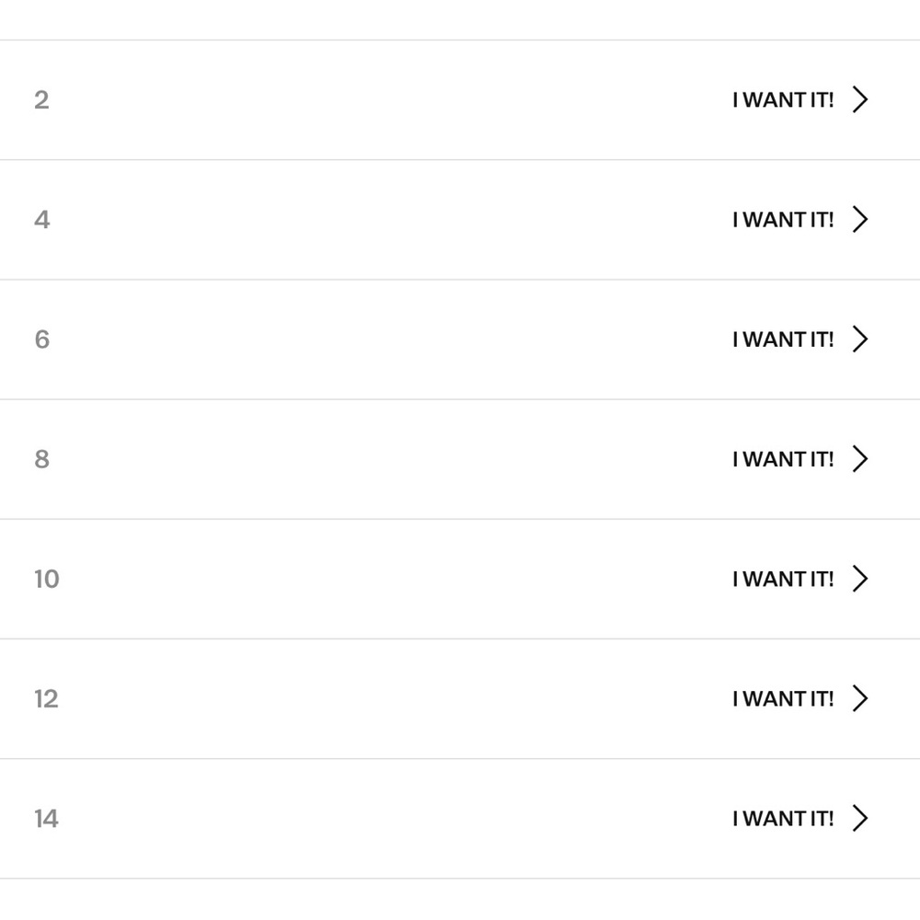Click the chevron arrow in the size 8 row
The height and width of the screenshot is (920, 920).
click(859, 459)
